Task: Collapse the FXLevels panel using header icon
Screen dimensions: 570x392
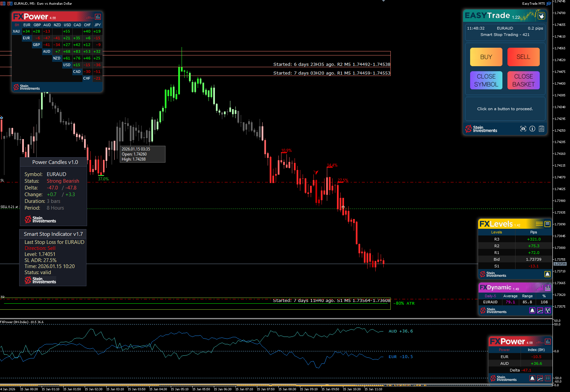Action: pyautogui.click(x=547, y=224)
